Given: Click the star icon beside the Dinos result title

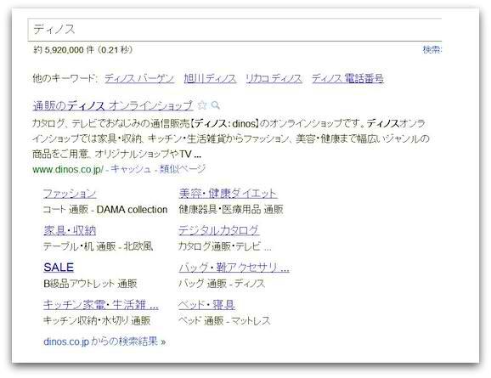Looking at the screenshot, I should click(x=202, y=105).
